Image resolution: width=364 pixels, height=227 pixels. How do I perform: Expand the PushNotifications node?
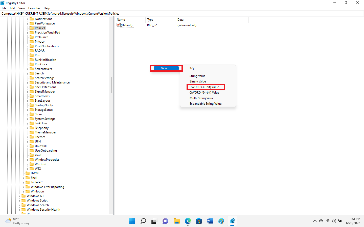click(27, 46)
